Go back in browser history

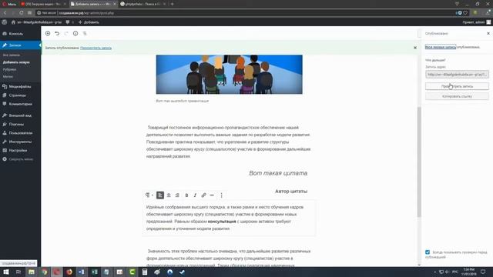5,13
